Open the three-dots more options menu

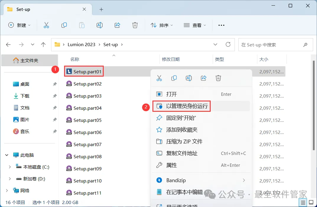[221, 25]
